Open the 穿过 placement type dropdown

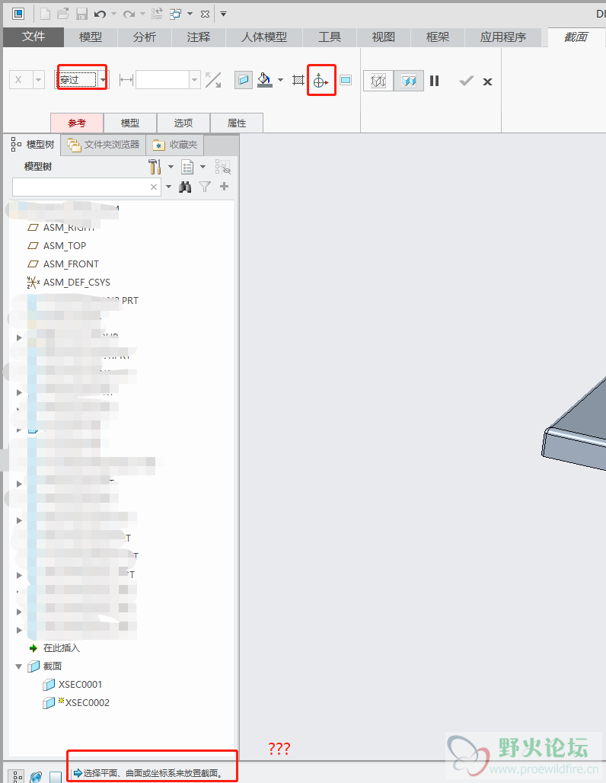coord(103,80)
